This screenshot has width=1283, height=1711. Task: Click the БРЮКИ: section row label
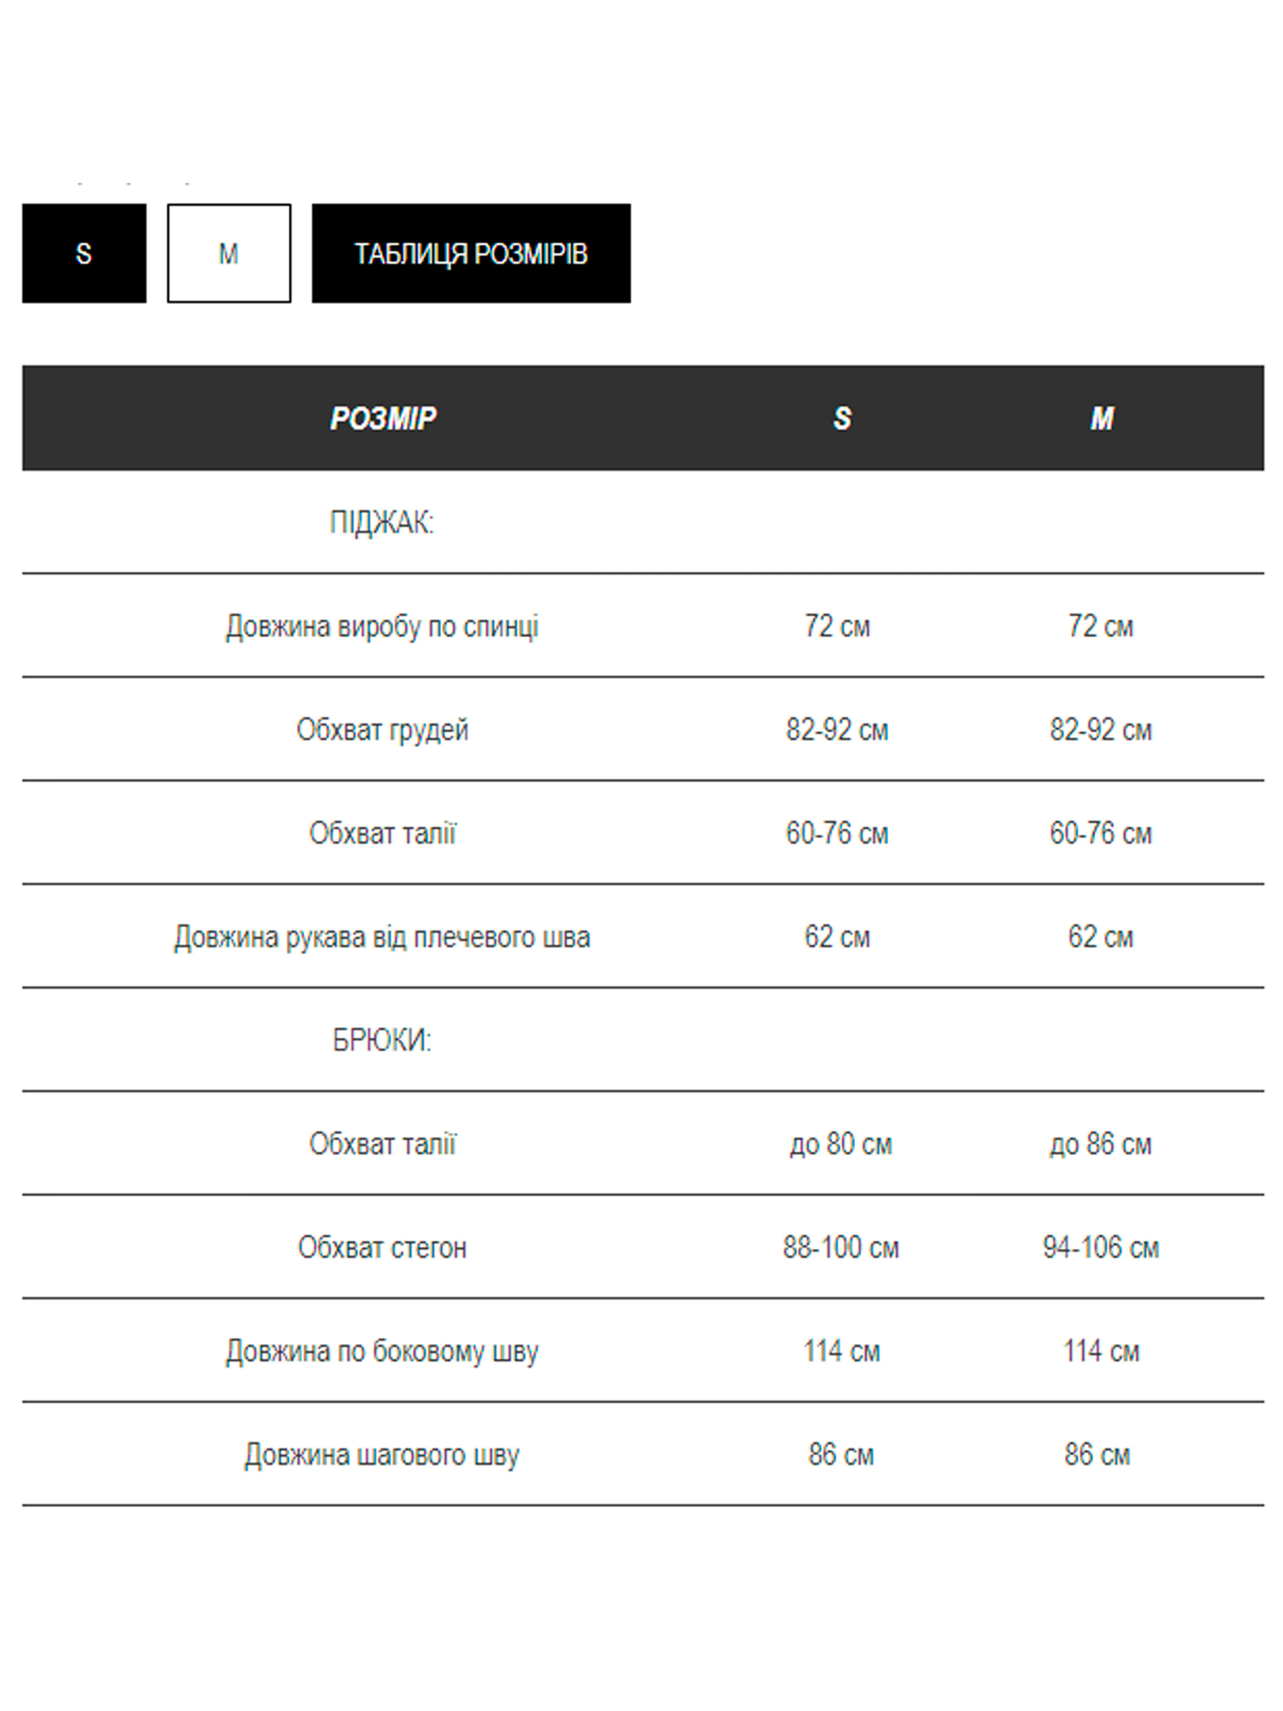pos(382,1041)
